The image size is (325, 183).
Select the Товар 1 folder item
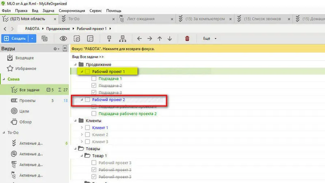(99, 156)
